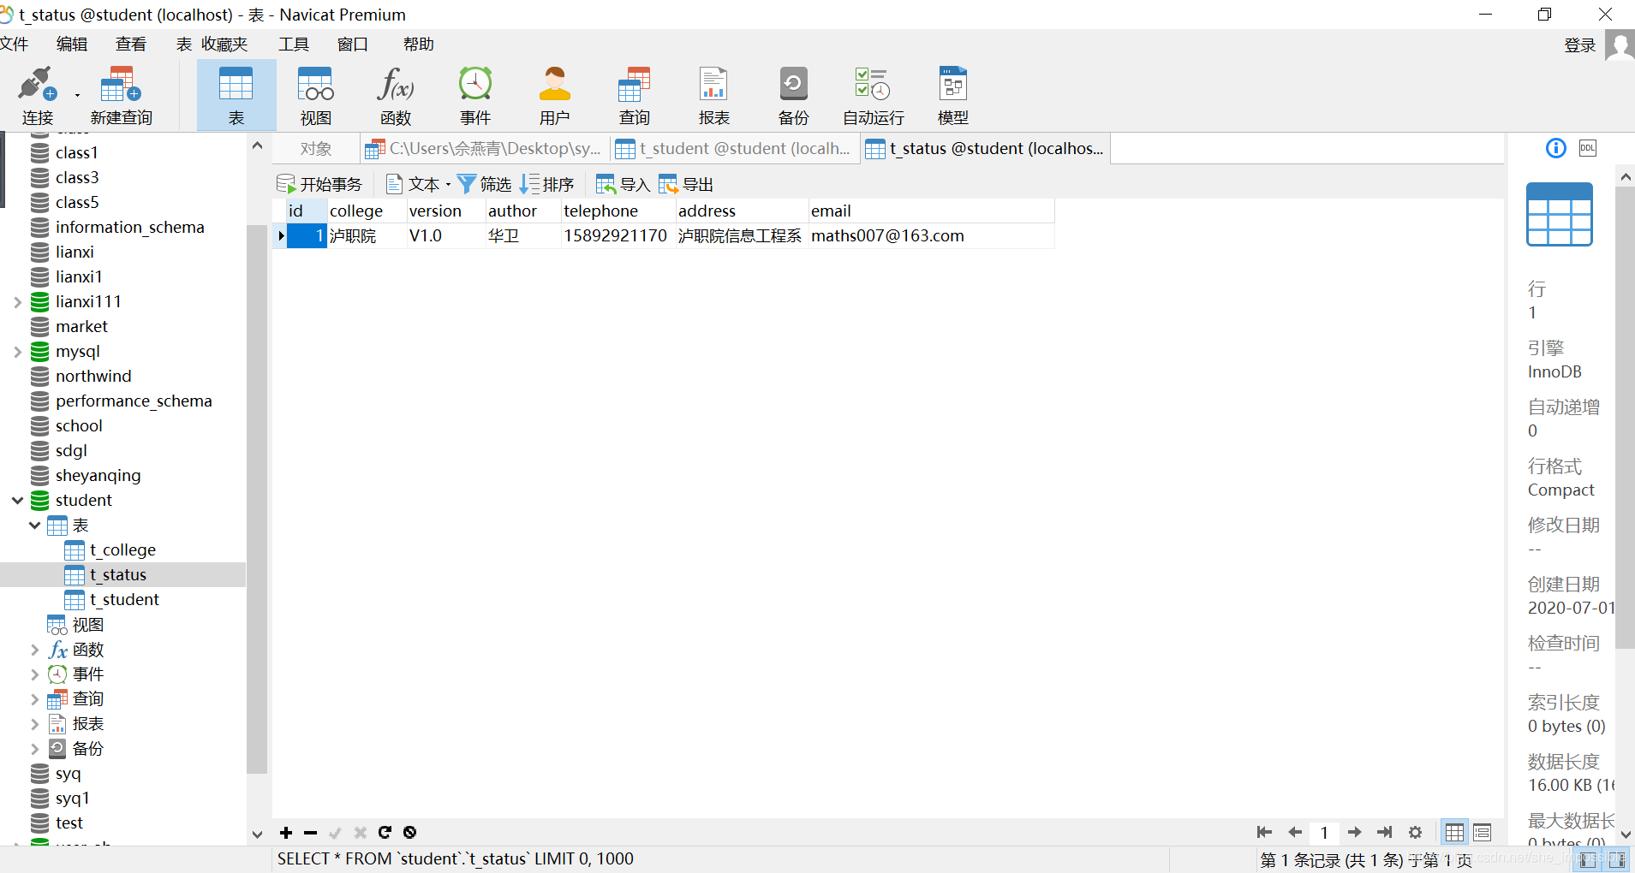Open the 编辑 menu
The height and width of the screenshot is (873, 1635).
pyautogui.click(x=72, y=45)
